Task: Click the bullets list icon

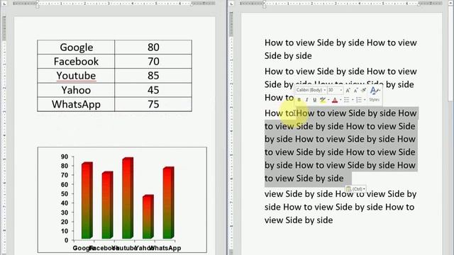Action: pos(347,100)
